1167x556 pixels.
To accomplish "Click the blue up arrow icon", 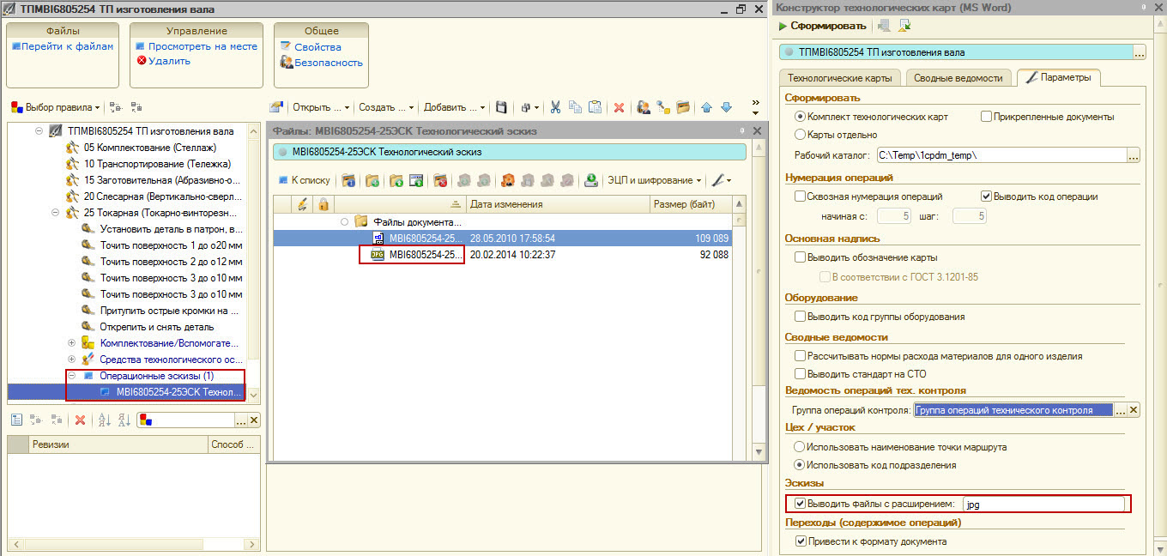I will 707,107.
